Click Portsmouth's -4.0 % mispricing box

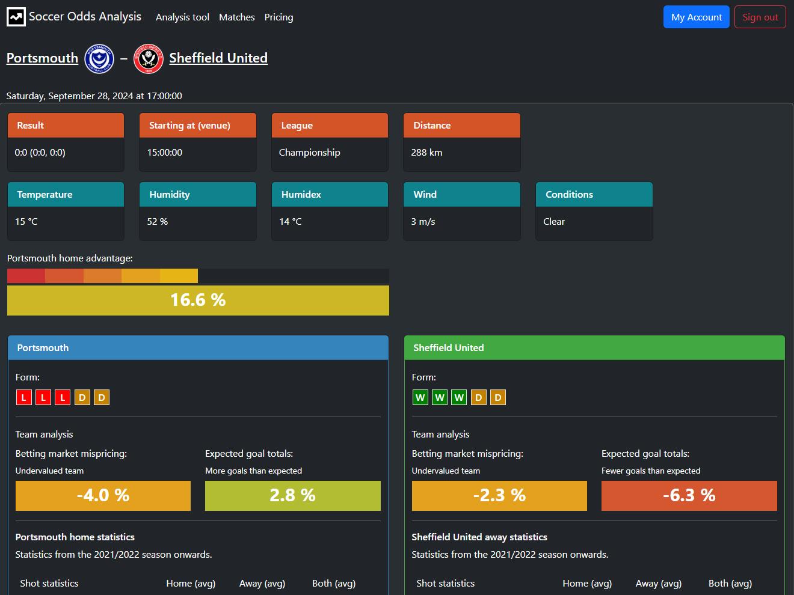(103, 496)
